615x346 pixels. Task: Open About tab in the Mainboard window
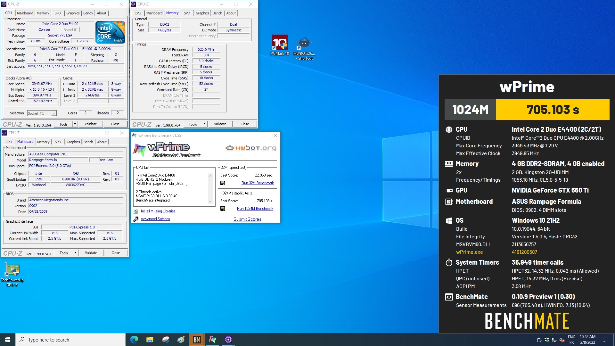[102, 142]
